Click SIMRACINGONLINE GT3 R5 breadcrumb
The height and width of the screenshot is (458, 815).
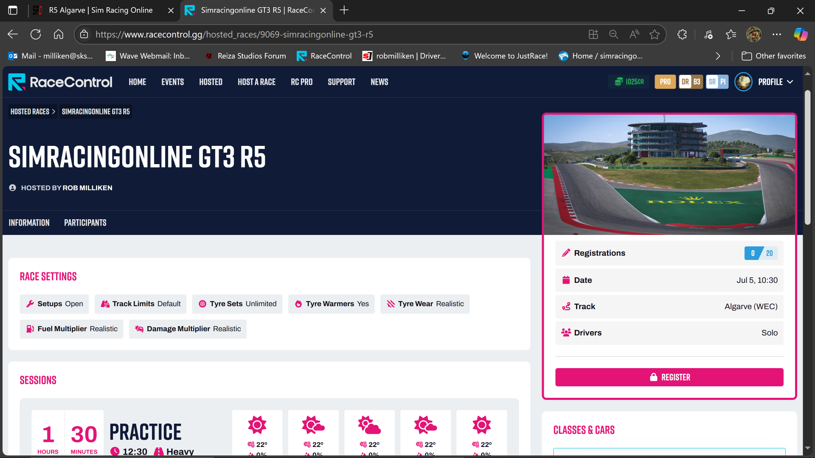tap(96, 112)
